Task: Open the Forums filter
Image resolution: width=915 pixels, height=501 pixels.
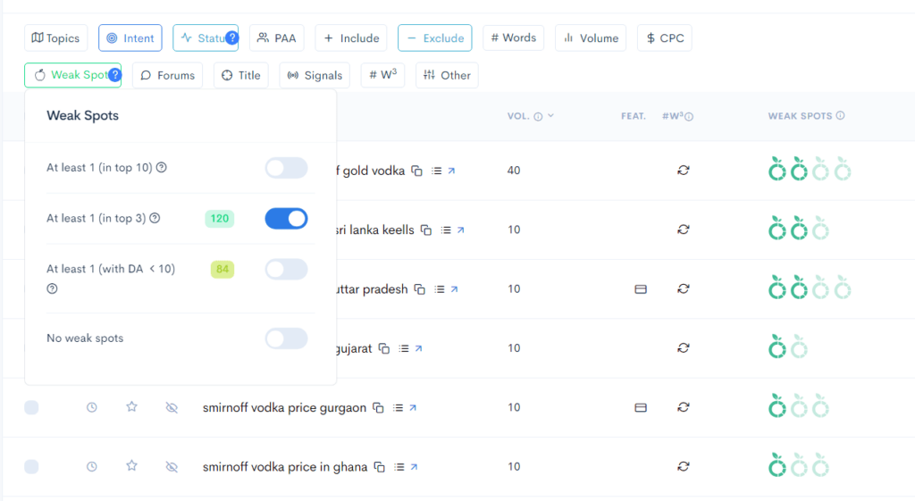Action: click(167, 76)
